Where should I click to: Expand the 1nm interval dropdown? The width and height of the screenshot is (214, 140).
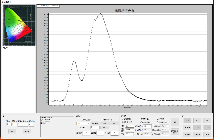pyautogui.click(x=129, y=126)
